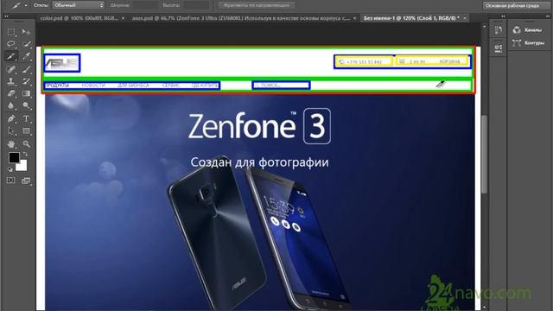Viewport: 553px width, 311px height.
Task: Switch to the color.psd document tab
Action: (x=79, y=18)
